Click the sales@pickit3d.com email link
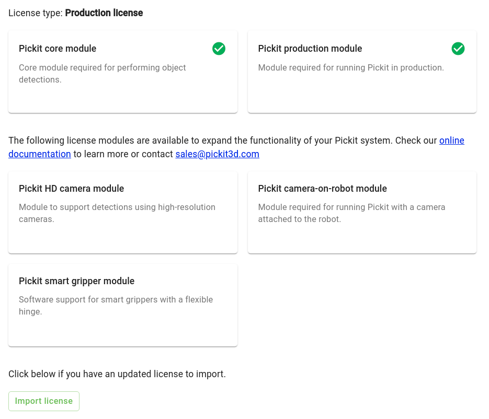This screenshot has width=489, height=419. tap(217, 154)
